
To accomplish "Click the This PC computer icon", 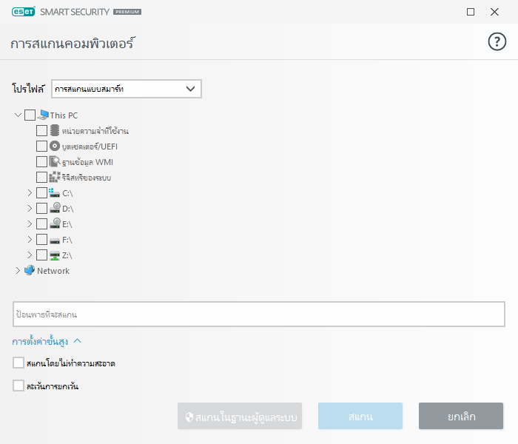I will 43,115.
